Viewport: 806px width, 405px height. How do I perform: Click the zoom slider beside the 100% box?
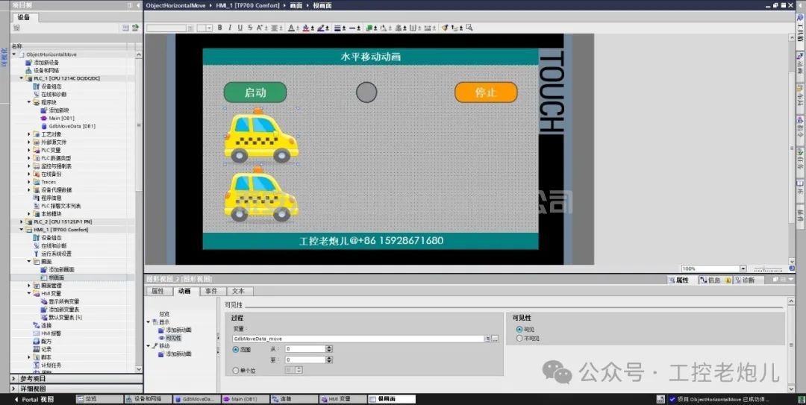click(769, 269)
